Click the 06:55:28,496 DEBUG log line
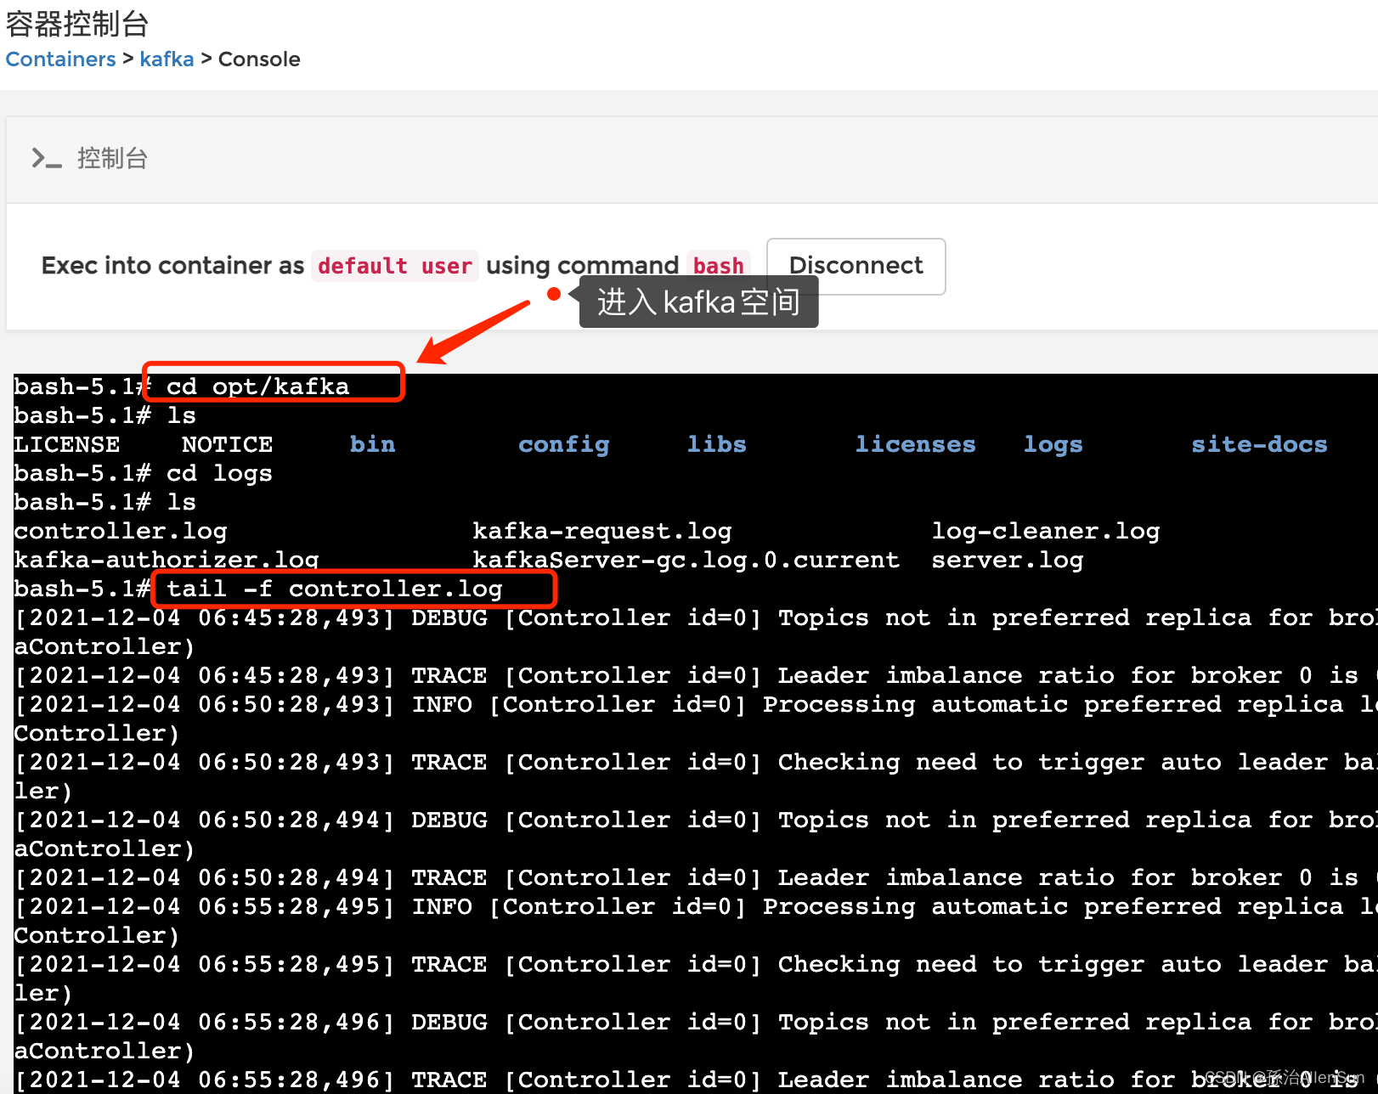1378x1094 pixels. [x=696, y=1036]
